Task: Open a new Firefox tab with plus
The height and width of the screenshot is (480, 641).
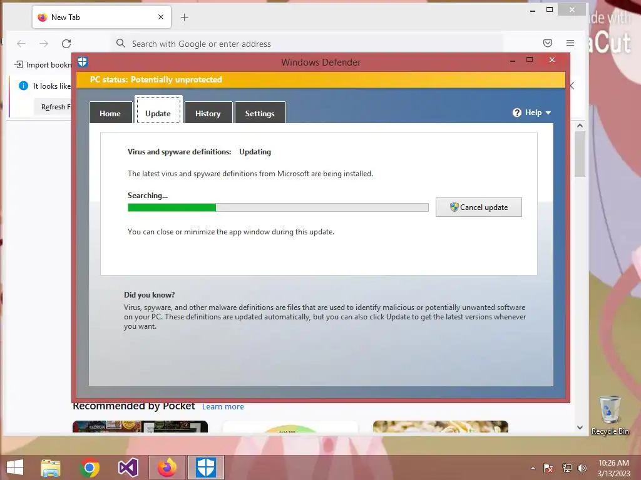Action: (x=185, y=17)
